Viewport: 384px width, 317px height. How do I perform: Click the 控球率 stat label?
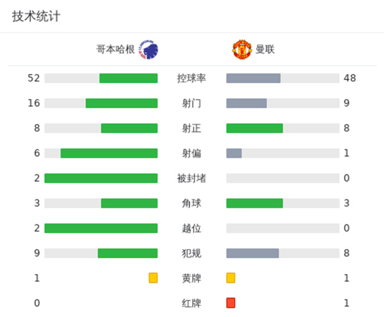pos(191,79)
